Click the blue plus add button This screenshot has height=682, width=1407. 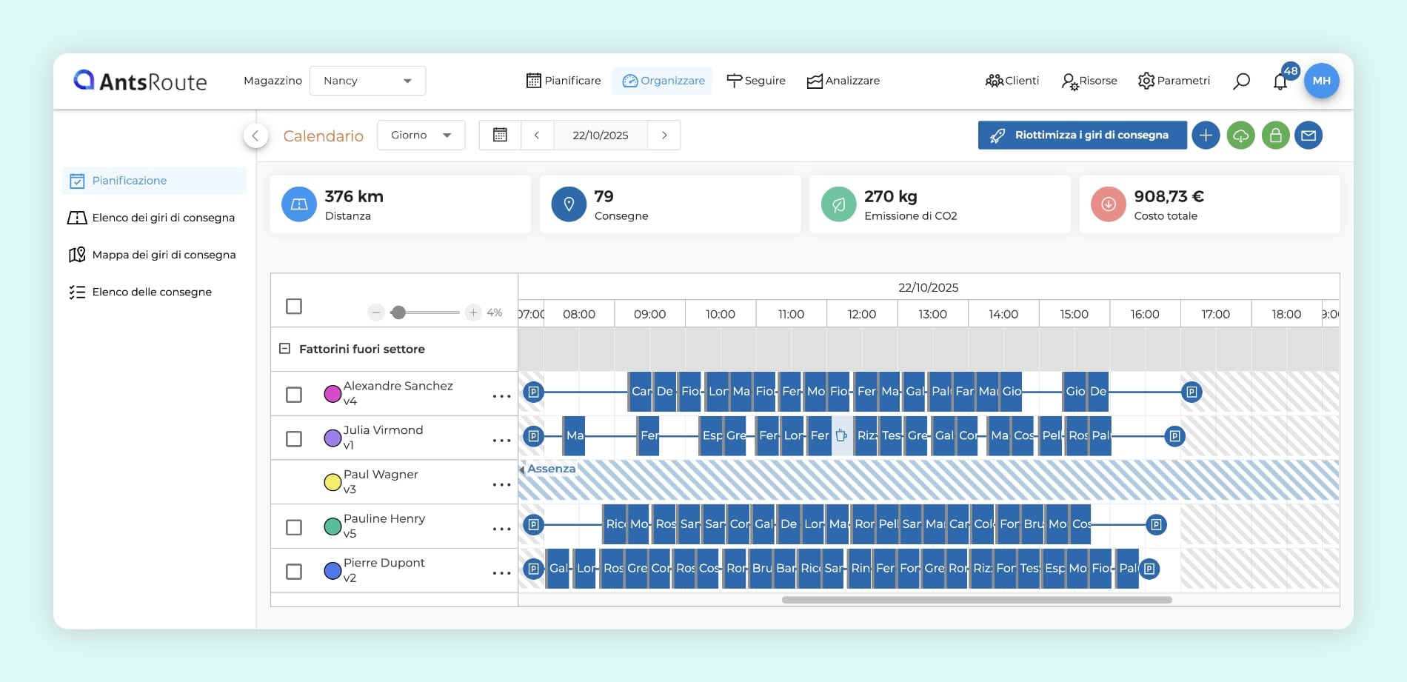coord(1206,136)
